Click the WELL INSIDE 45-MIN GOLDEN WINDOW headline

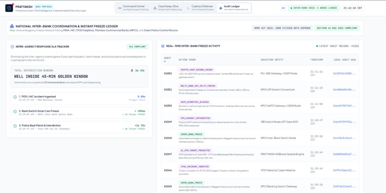coord(51,76)
